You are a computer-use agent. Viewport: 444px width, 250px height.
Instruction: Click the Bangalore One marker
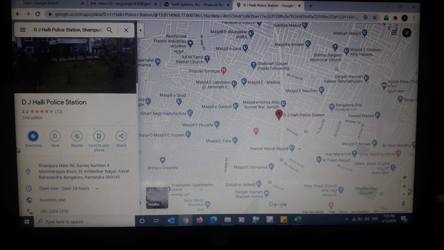(332, 107)
